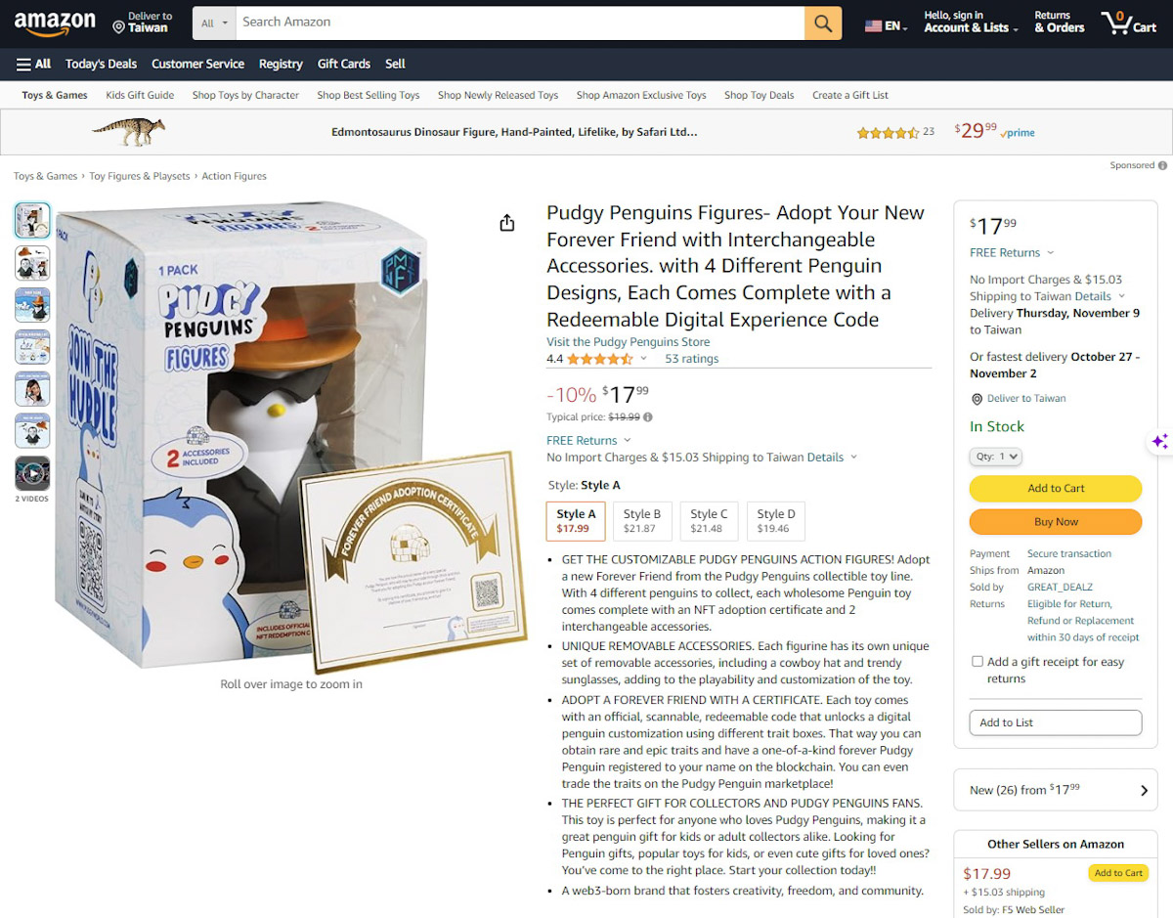Play the product video thumbnail
This screenshot has height=918, width=1173.
[32, 473]
